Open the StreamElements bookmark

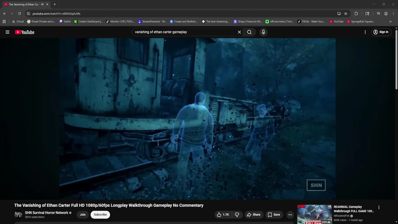tap(152, 21)
